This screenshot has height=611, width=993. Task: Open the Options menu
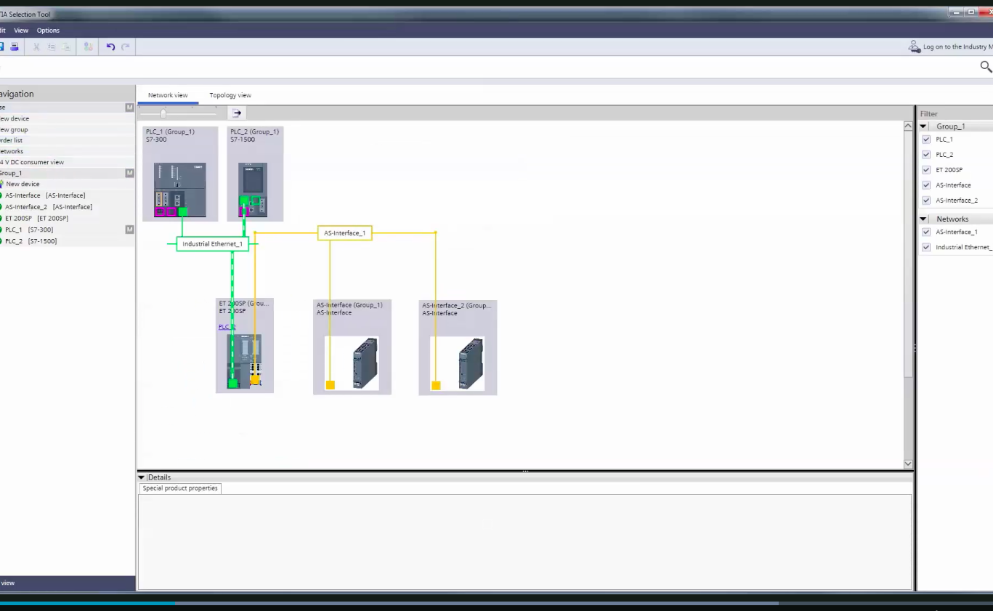47,30
